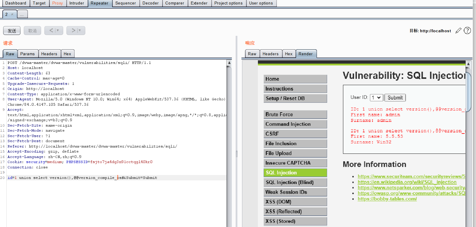Switch to the Intruder tab
The image size is (476, 227).
click(77, 3)
